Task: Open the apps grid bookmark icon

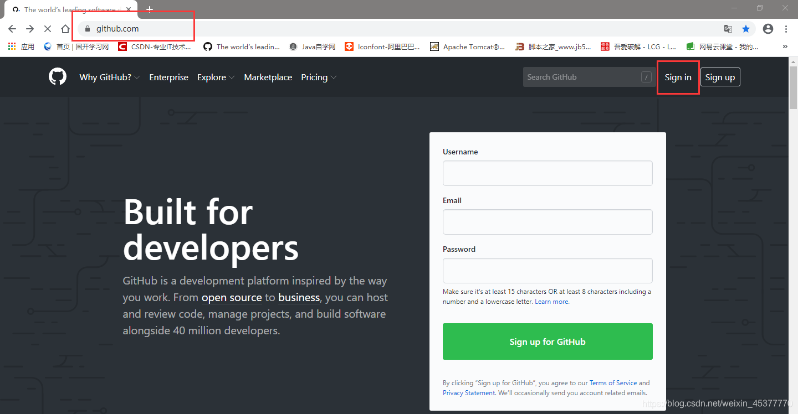Action: [x=12, y=47]
